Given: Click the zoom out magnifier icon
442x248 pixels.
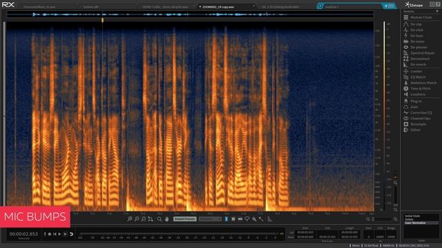Looking at the screenshot, I should (x=137, y=219).
